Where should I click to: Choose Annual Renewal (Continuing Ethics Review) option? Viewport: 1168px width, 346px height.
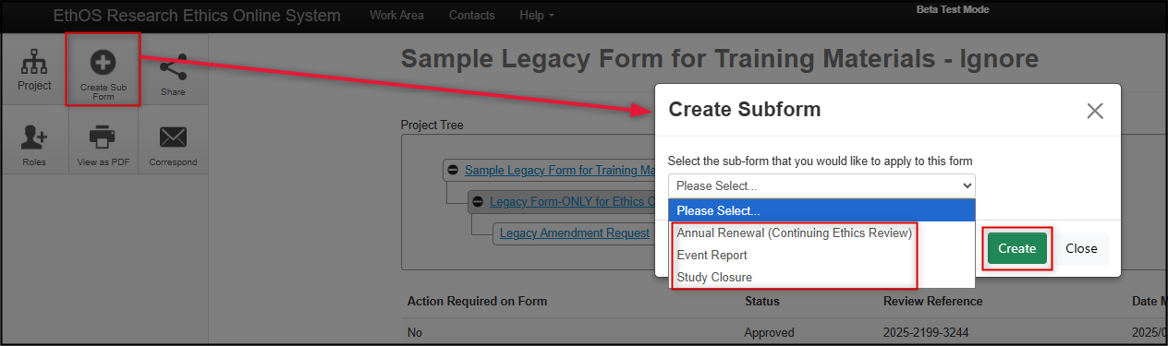click(794, 233)
